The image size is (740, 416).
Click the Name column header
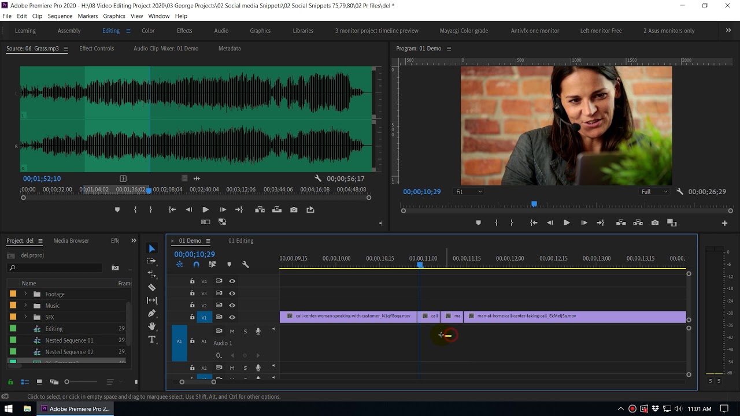tap(29, 283)
